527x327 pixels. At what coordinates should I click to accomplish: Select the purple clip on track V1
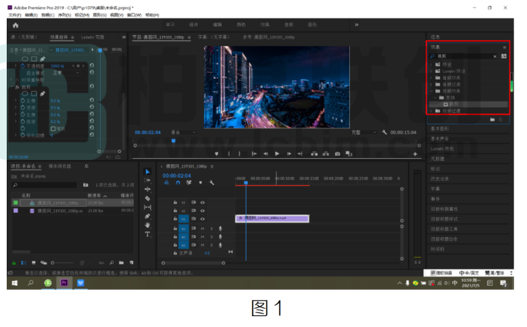click(272, 219)
